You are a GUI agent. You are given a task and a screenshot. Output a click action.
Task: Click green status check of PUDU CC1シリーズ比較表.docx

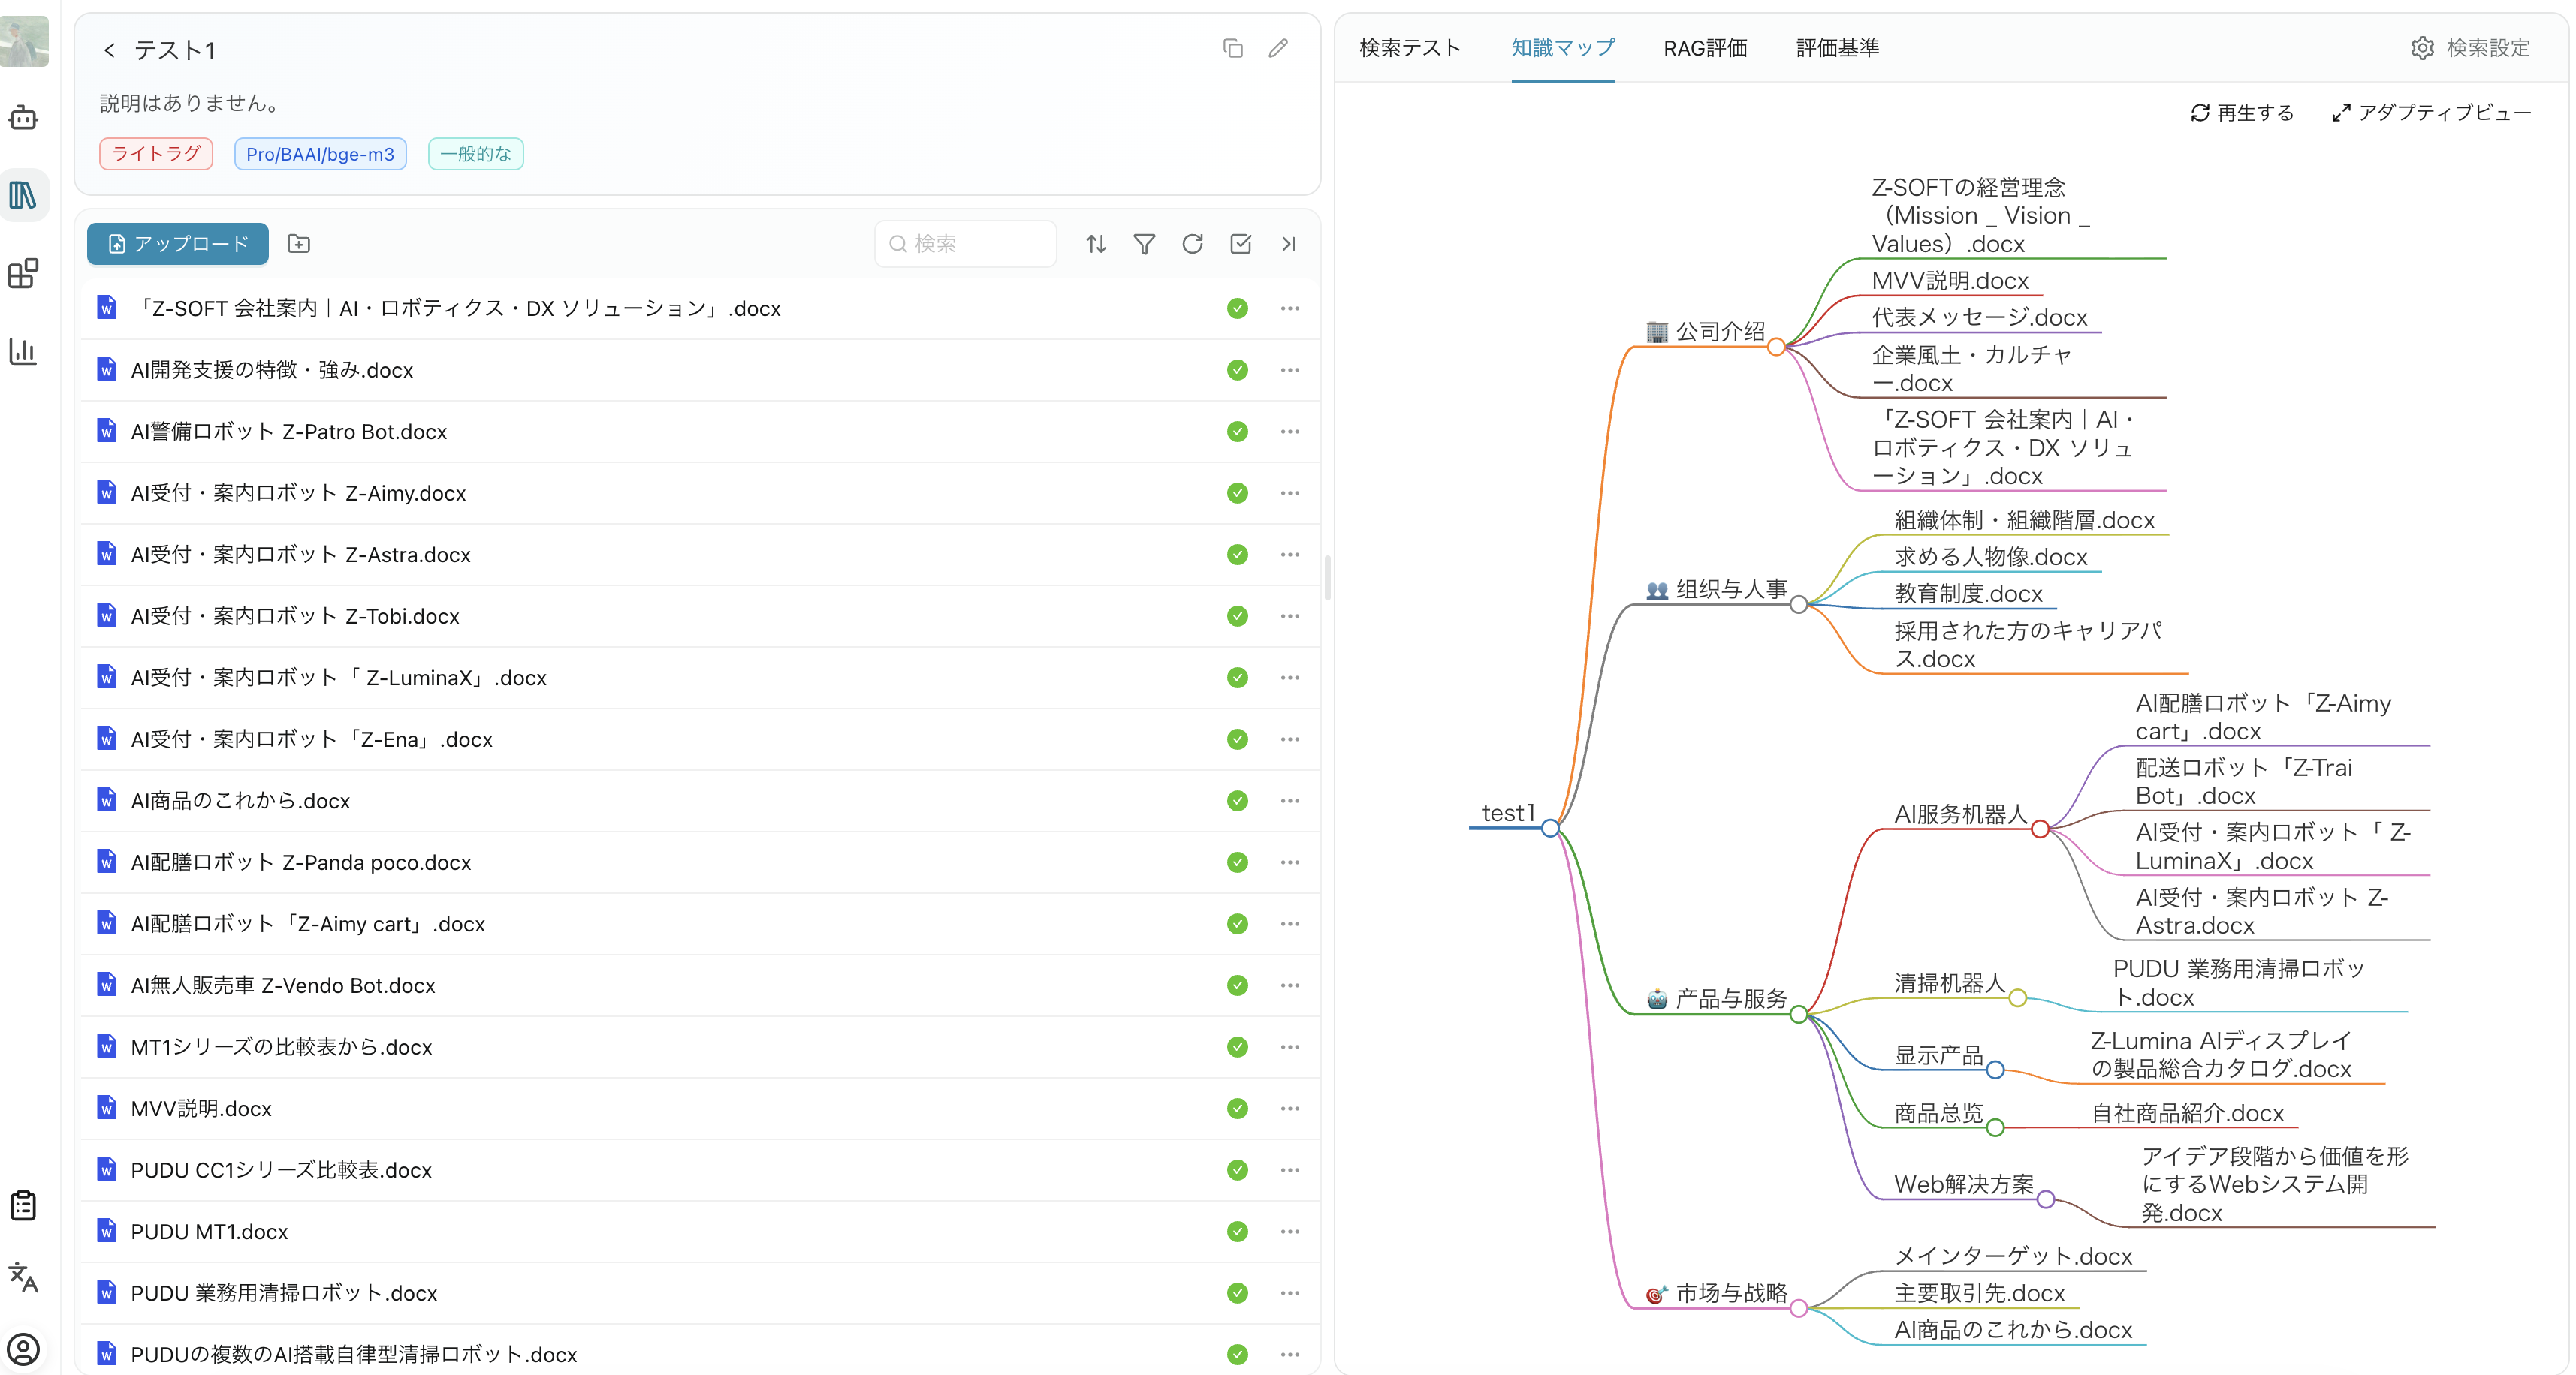click(1237, 1169)
